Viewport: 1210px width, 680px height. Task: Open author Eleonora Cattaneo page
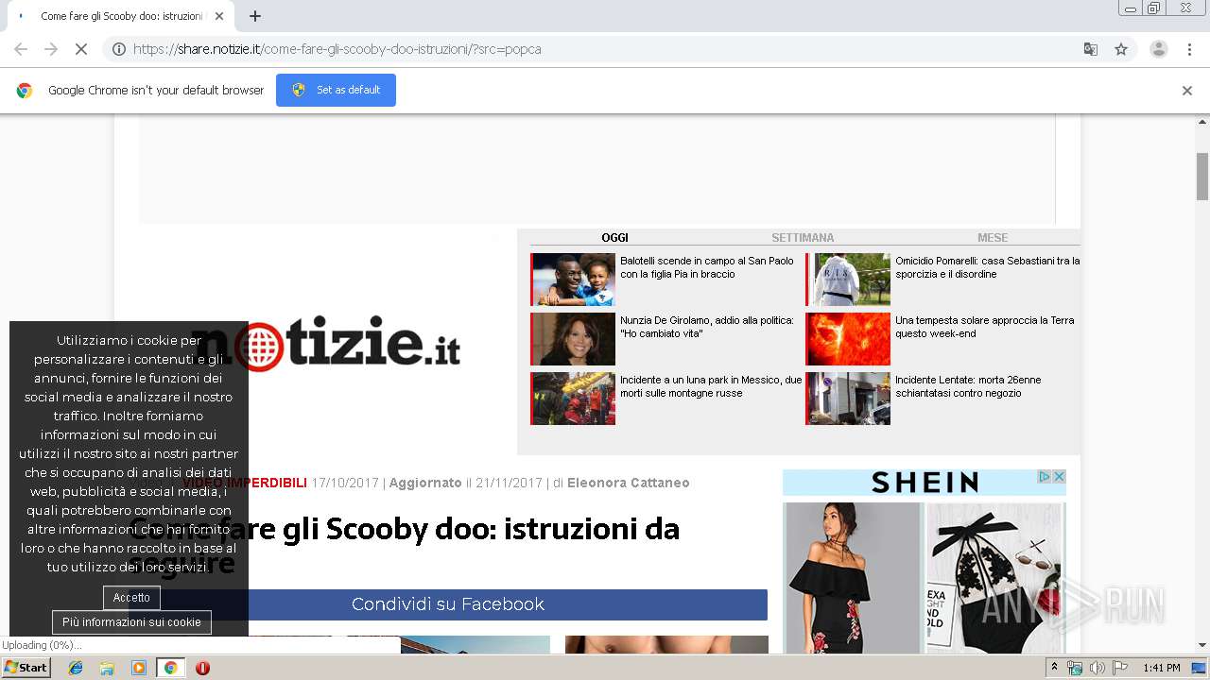(x=628, y=483)
